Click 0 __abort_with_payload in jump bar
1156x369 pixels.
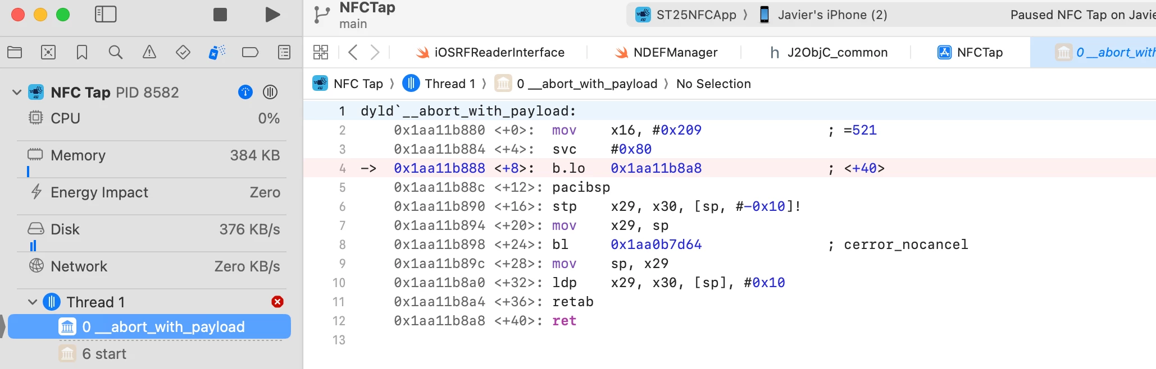point(576,84)
